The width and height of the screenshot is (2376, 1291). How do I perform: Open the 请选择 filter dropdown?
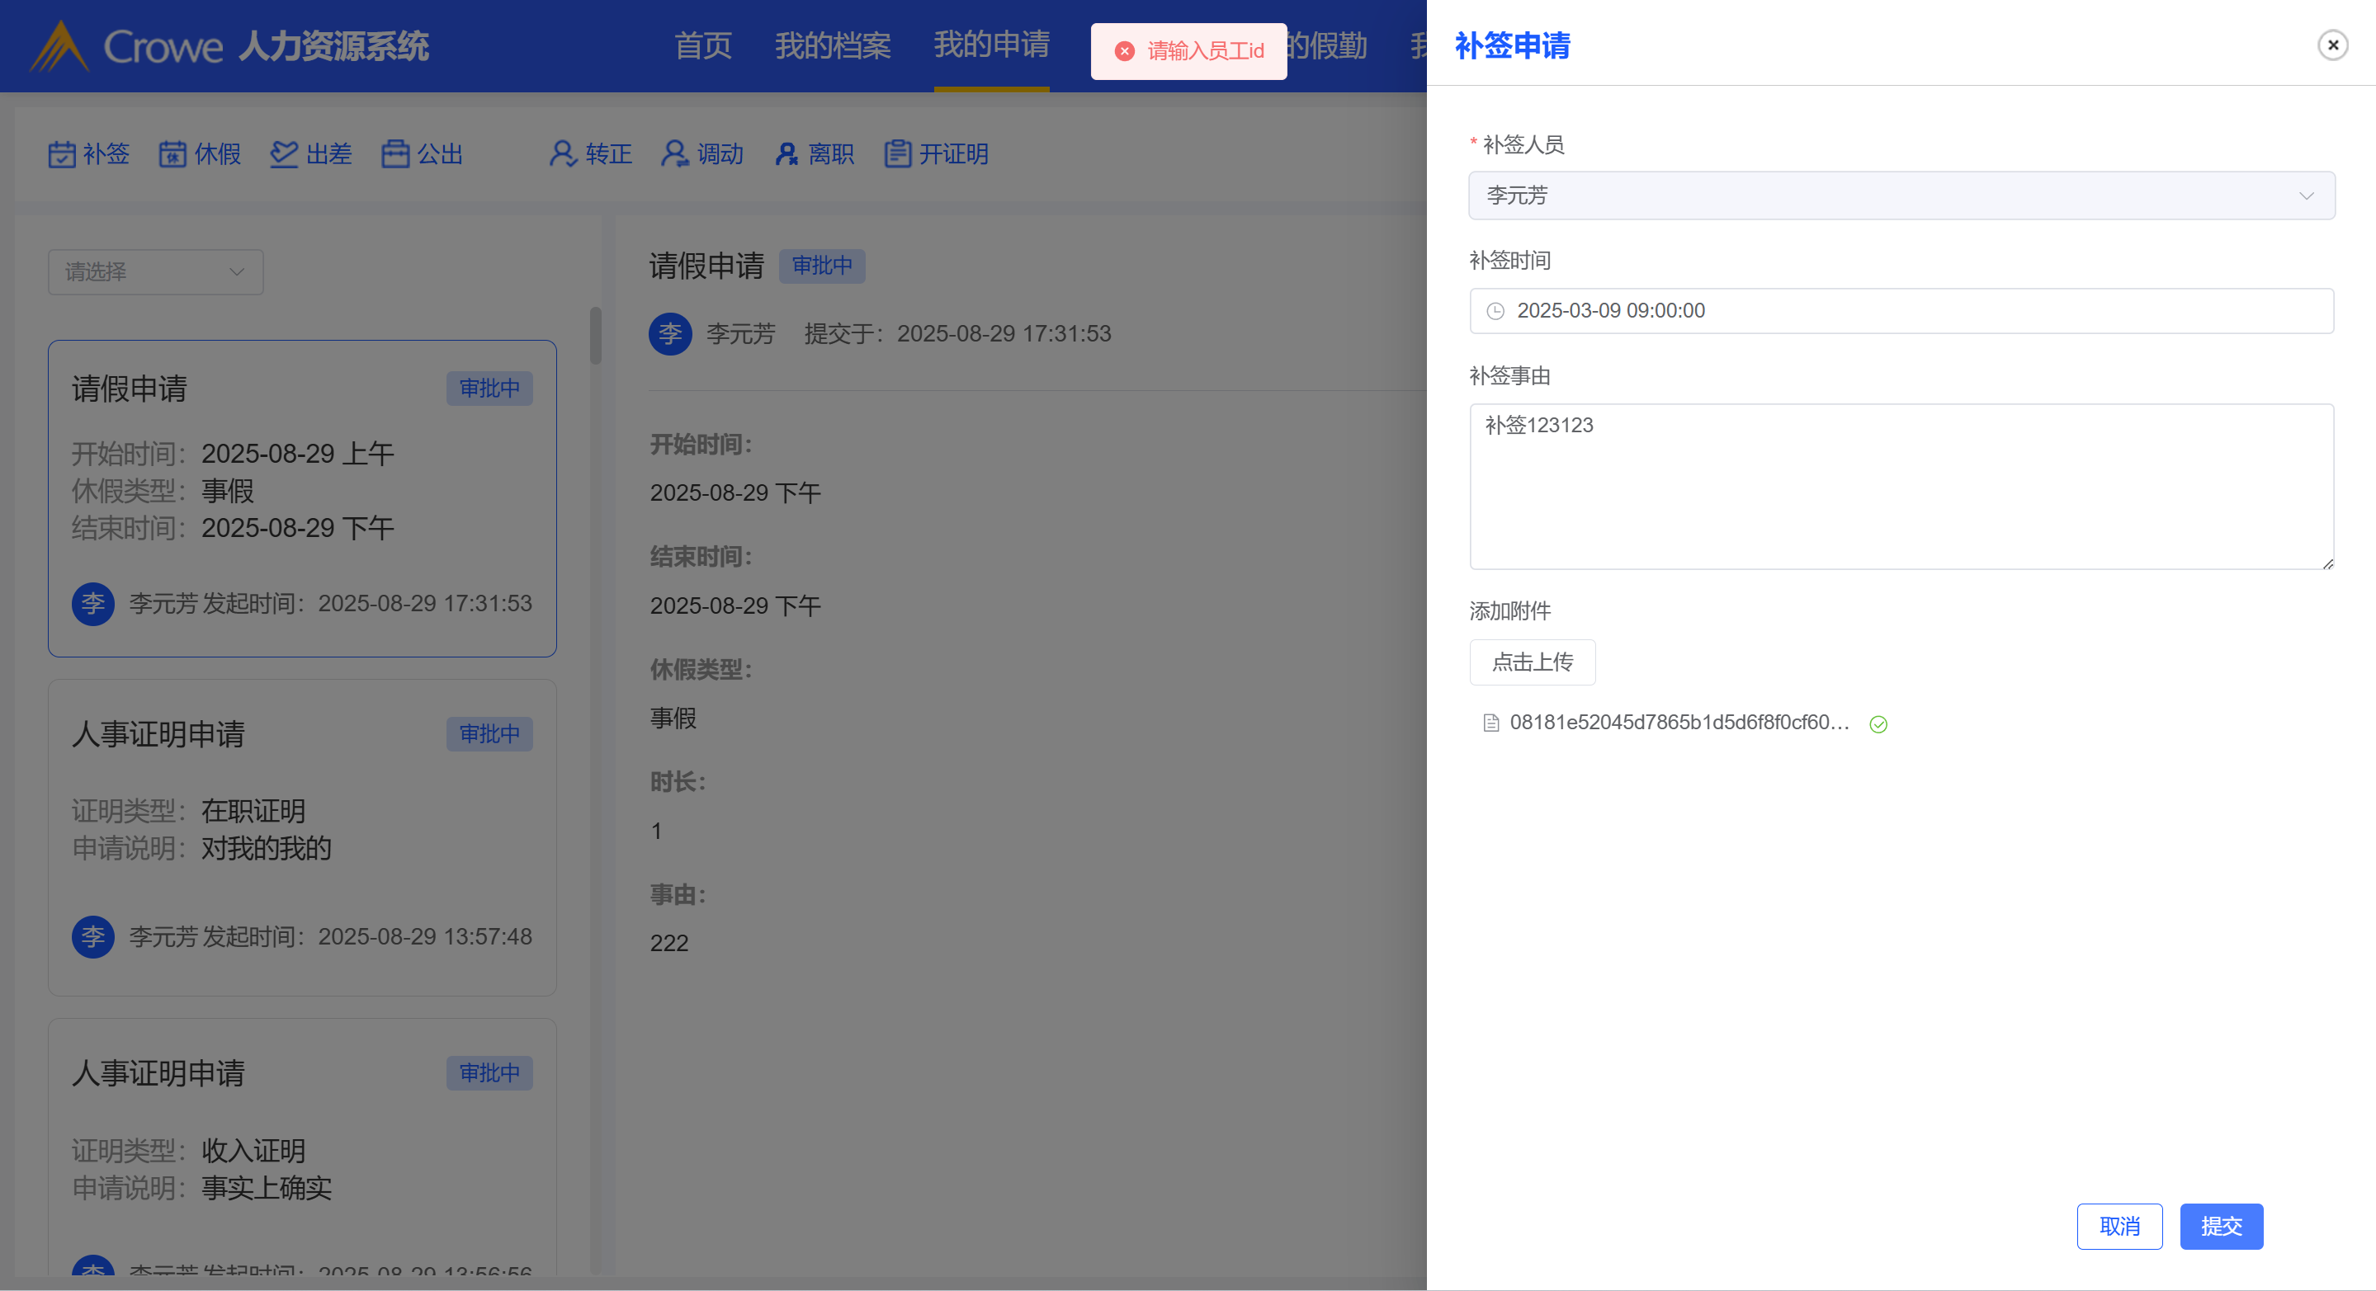(x=155, y=272)
